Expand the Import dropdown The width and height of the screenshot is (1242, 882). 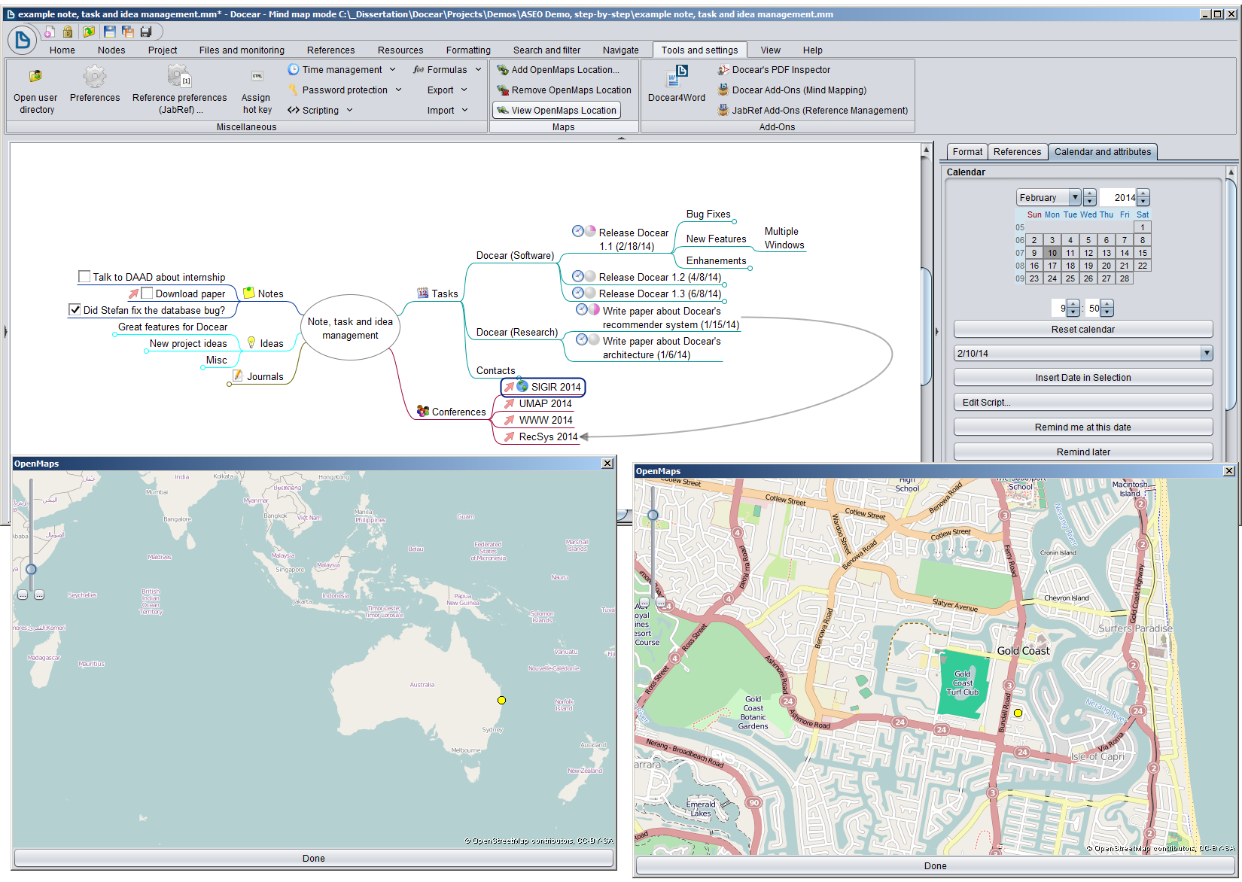pyautogui.click(x=464, y=111)
